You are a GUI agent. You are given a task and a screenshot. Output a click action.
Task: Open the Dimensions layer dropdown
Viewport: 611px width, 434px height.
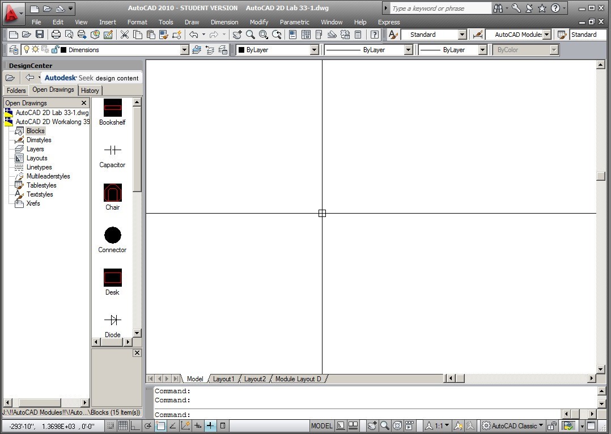click(x=184, y=50)
